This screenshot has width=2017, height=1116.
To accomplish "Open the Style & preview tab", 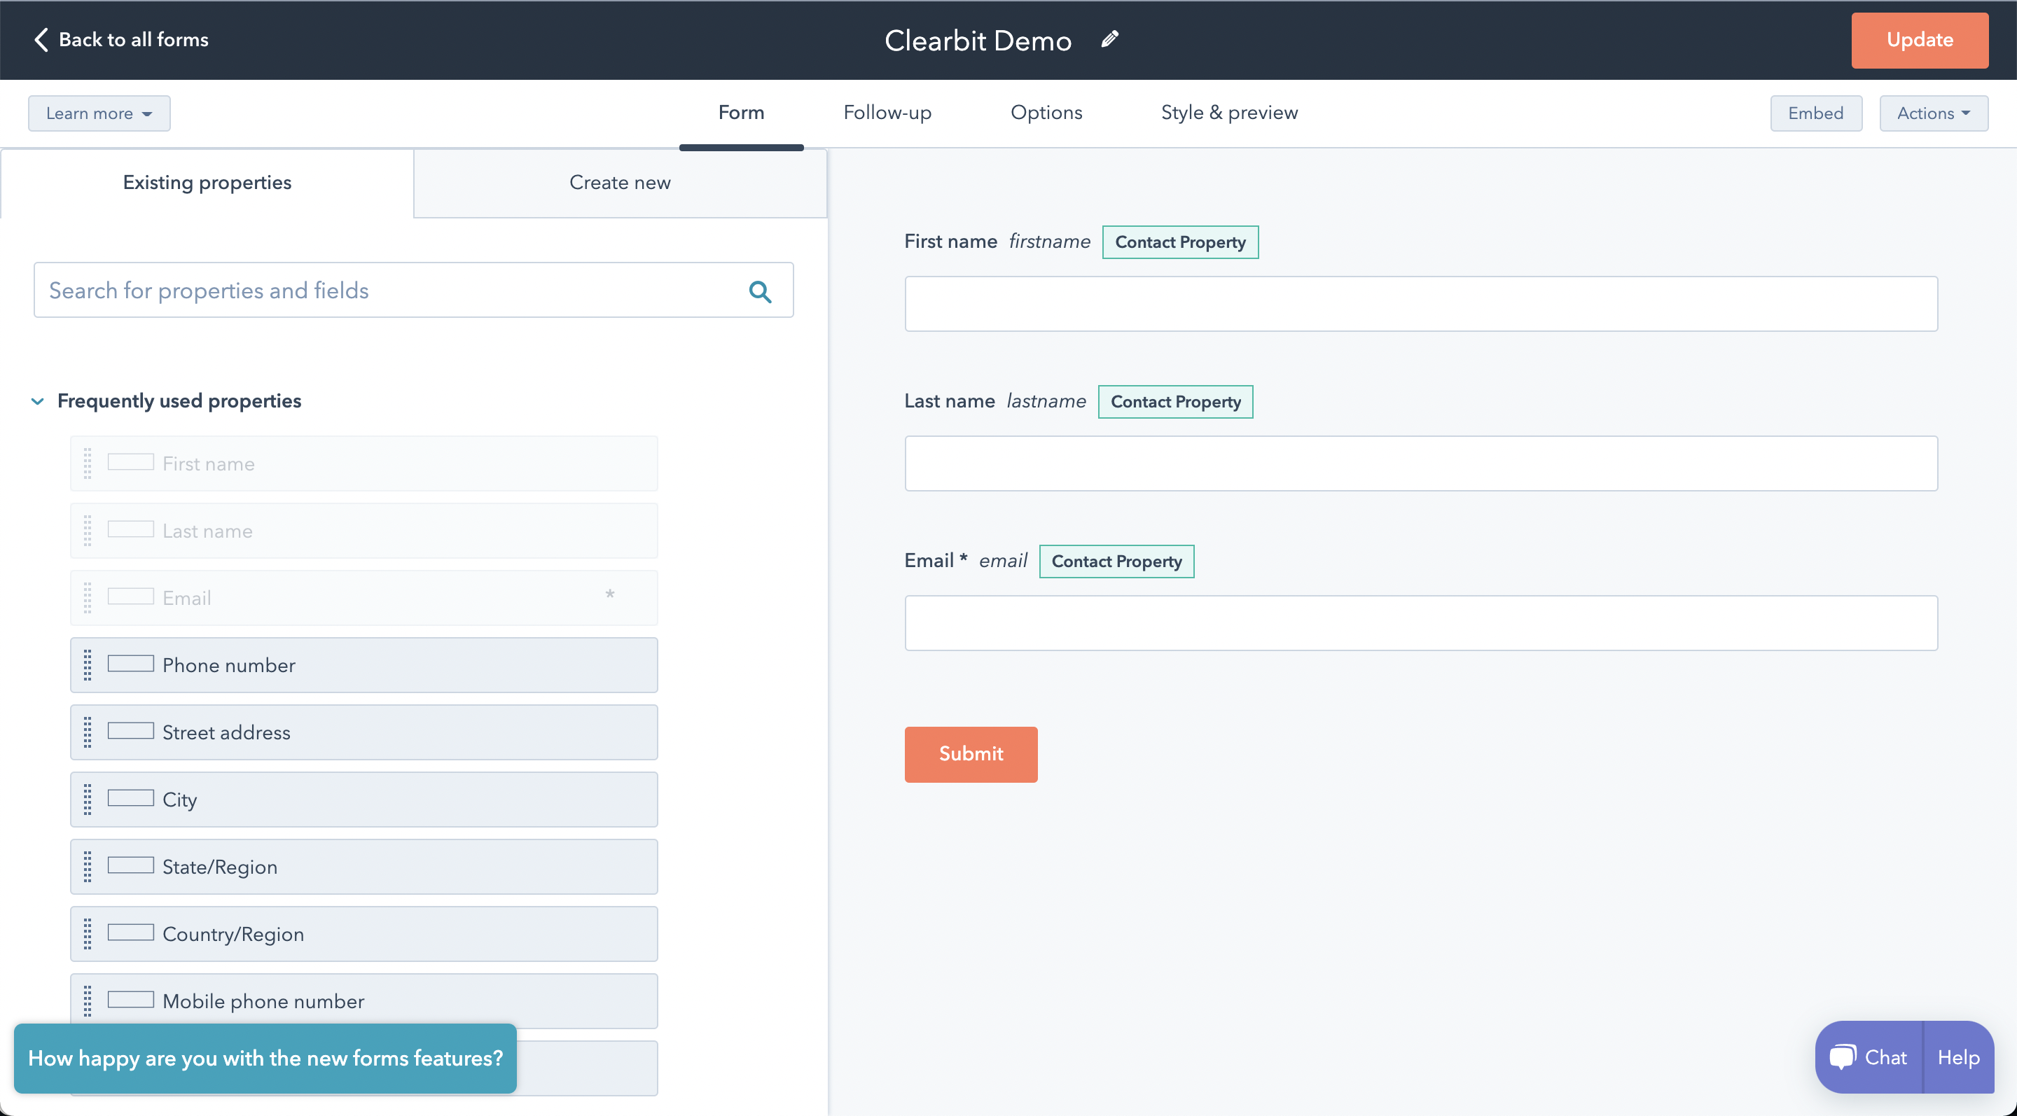I will click(x=1229, y=113).
